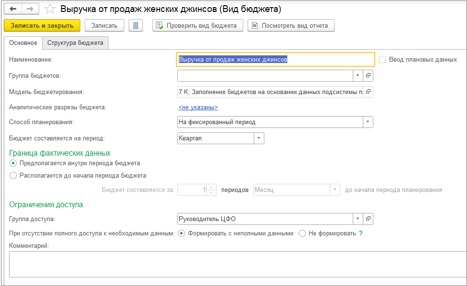The height and width of the screenshot is (286, 467).
Task: Click the back navigation arrow
Action: click(13, 9)
